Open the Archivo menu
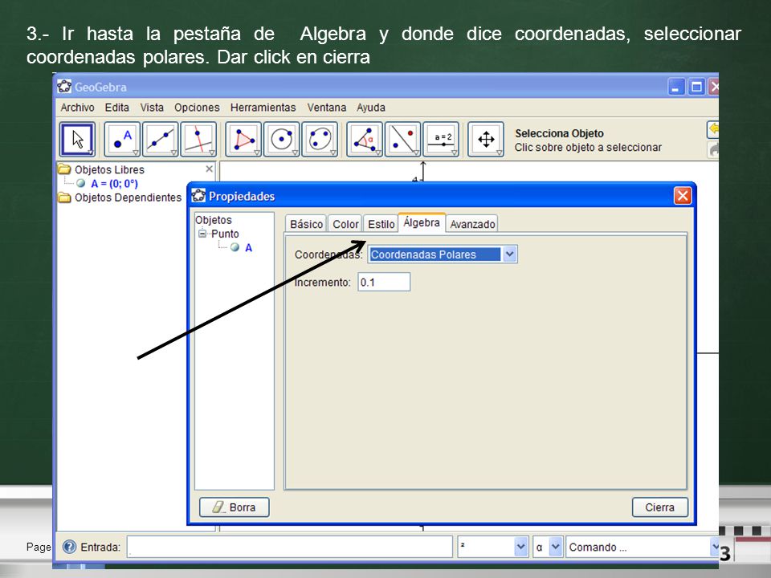This screenshot has width=771, height=578. (77, 107)
